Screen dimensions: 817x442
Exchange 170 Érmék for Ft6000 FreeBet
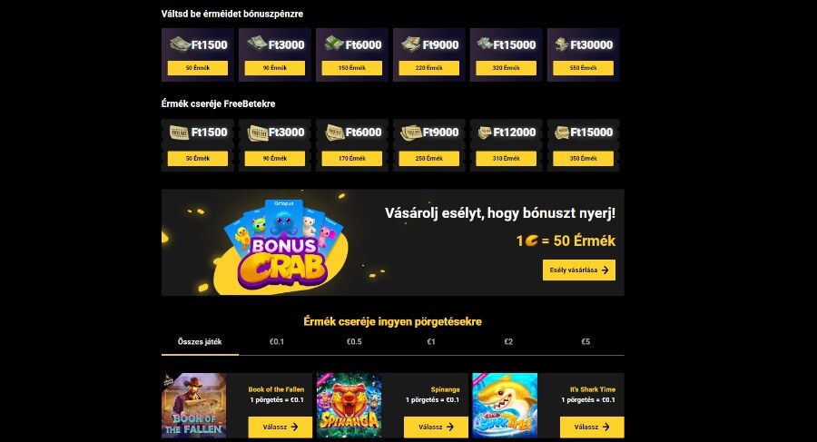351,159
